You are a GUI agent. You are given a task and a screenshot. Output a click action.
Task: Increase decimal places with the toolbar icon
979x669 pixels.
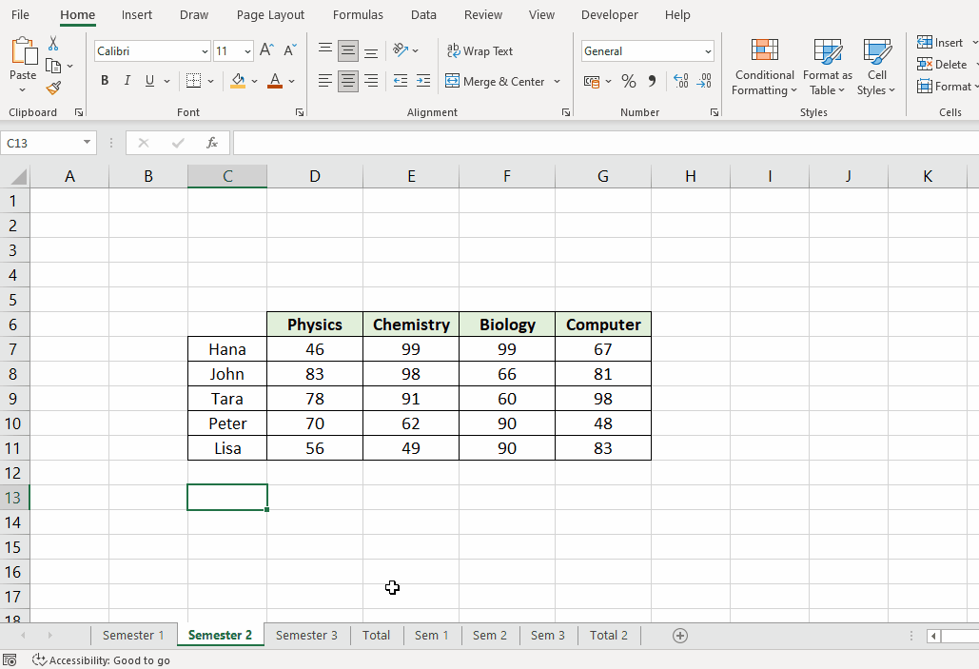681,81
